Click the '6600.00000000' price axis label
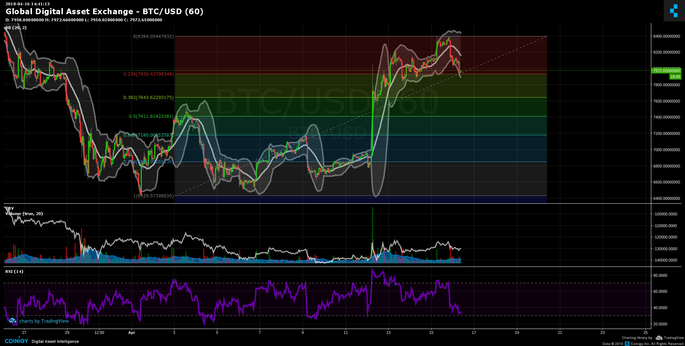This screenshot has height=346, width=685. (x=667, y=182)
